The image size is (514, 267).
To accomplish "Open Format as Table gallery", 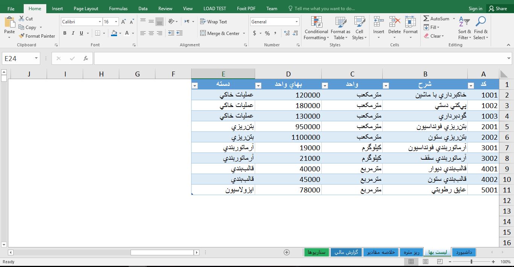I will click(x=341, y=28).
